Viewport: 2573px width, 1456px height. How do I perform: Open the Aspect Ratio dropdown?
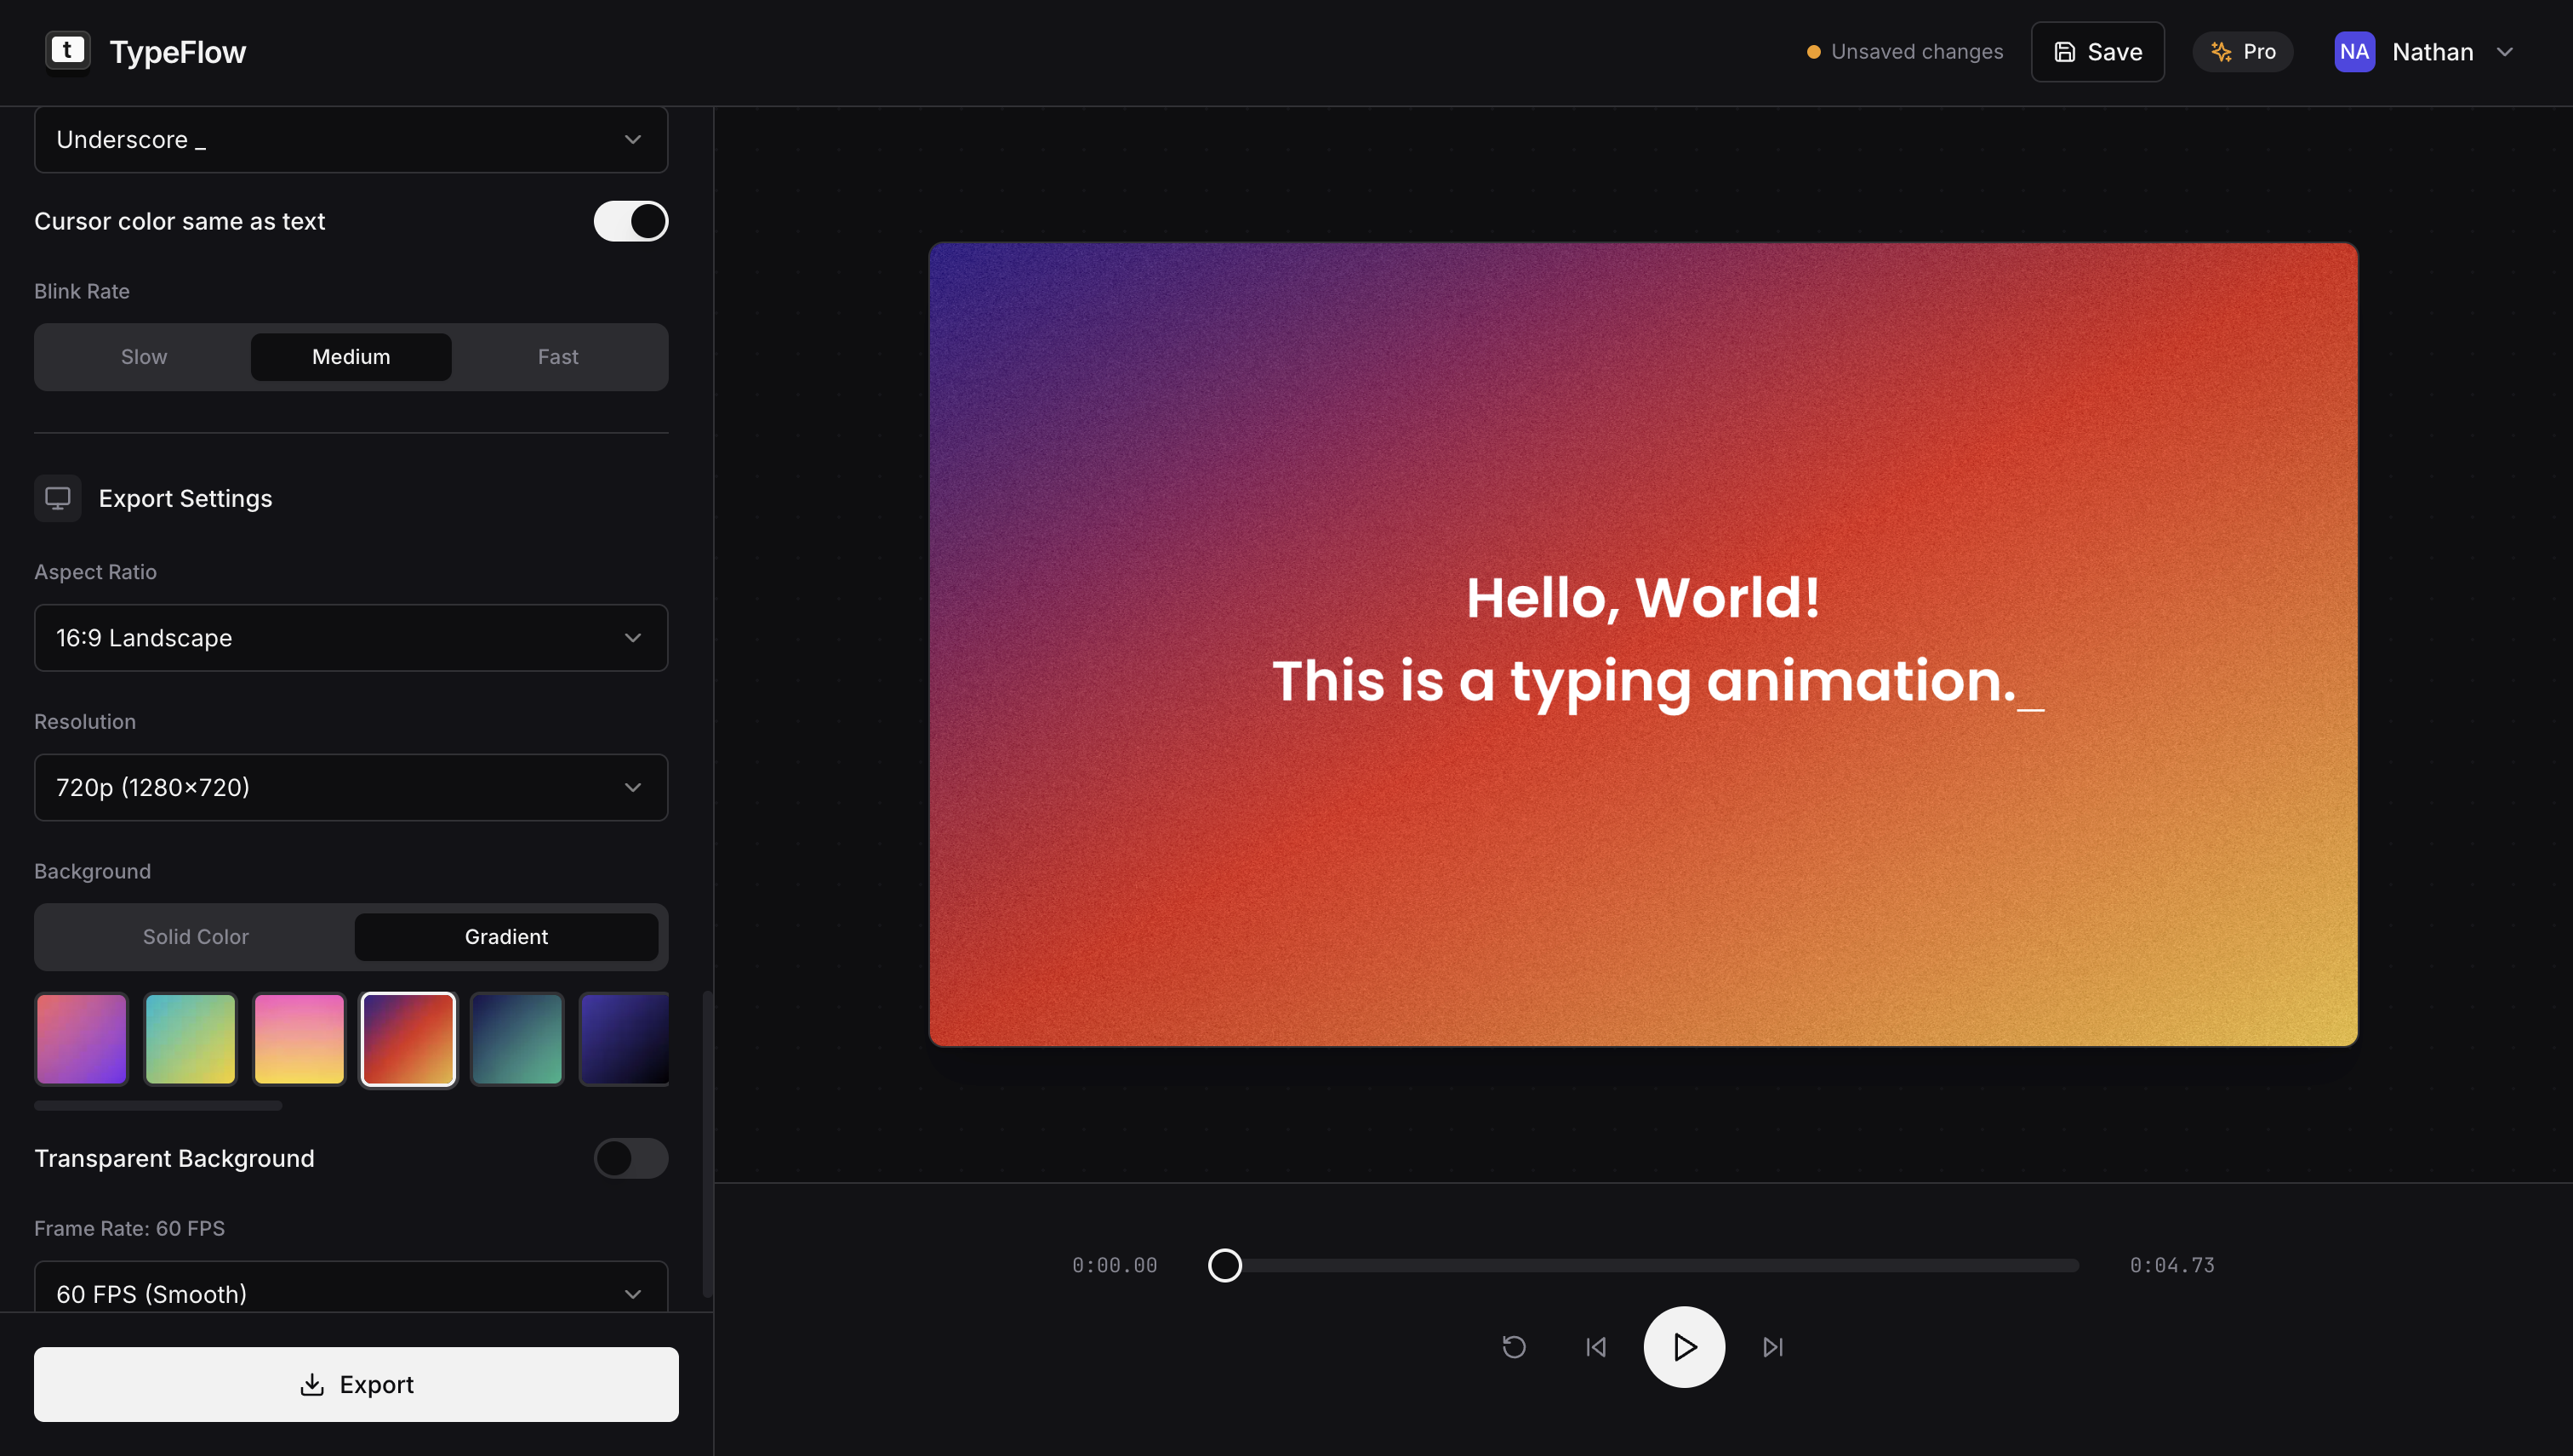351,637
